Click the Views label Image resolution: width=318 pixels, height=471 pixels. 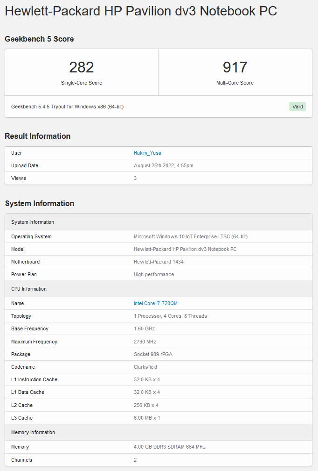pos(19,178)
